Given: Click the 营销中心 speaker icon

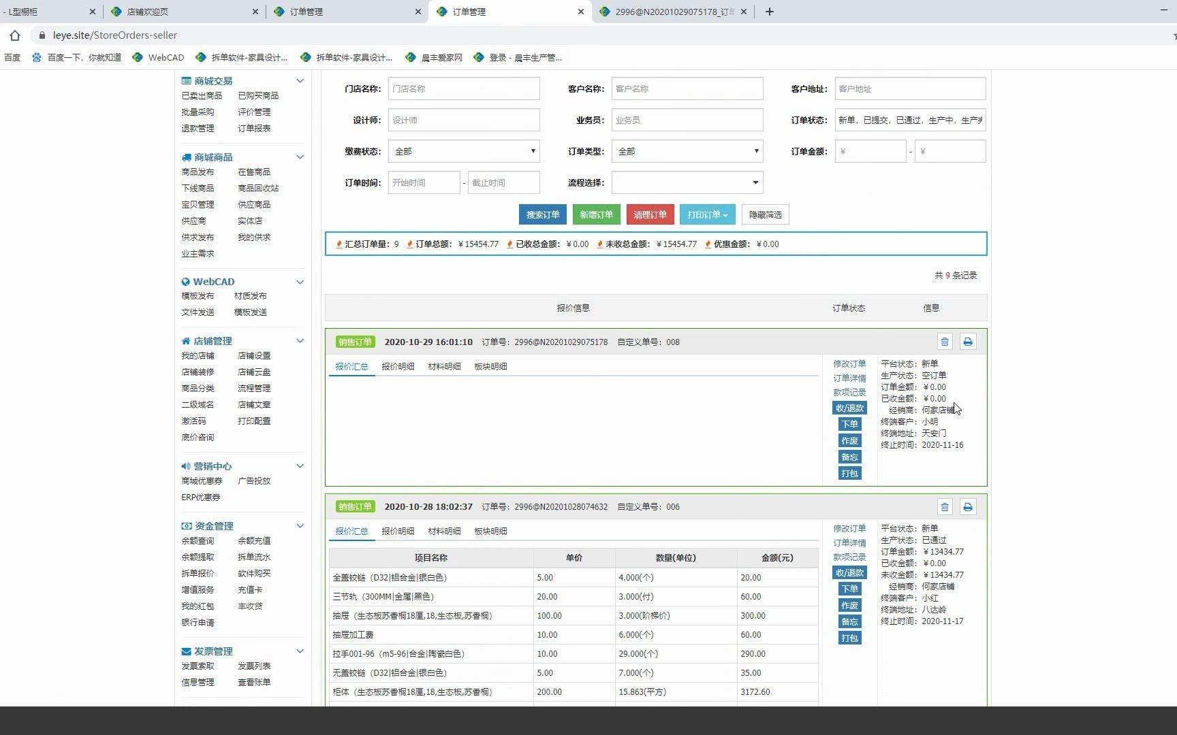Looking at the screenshot, I should pos(186,466).
